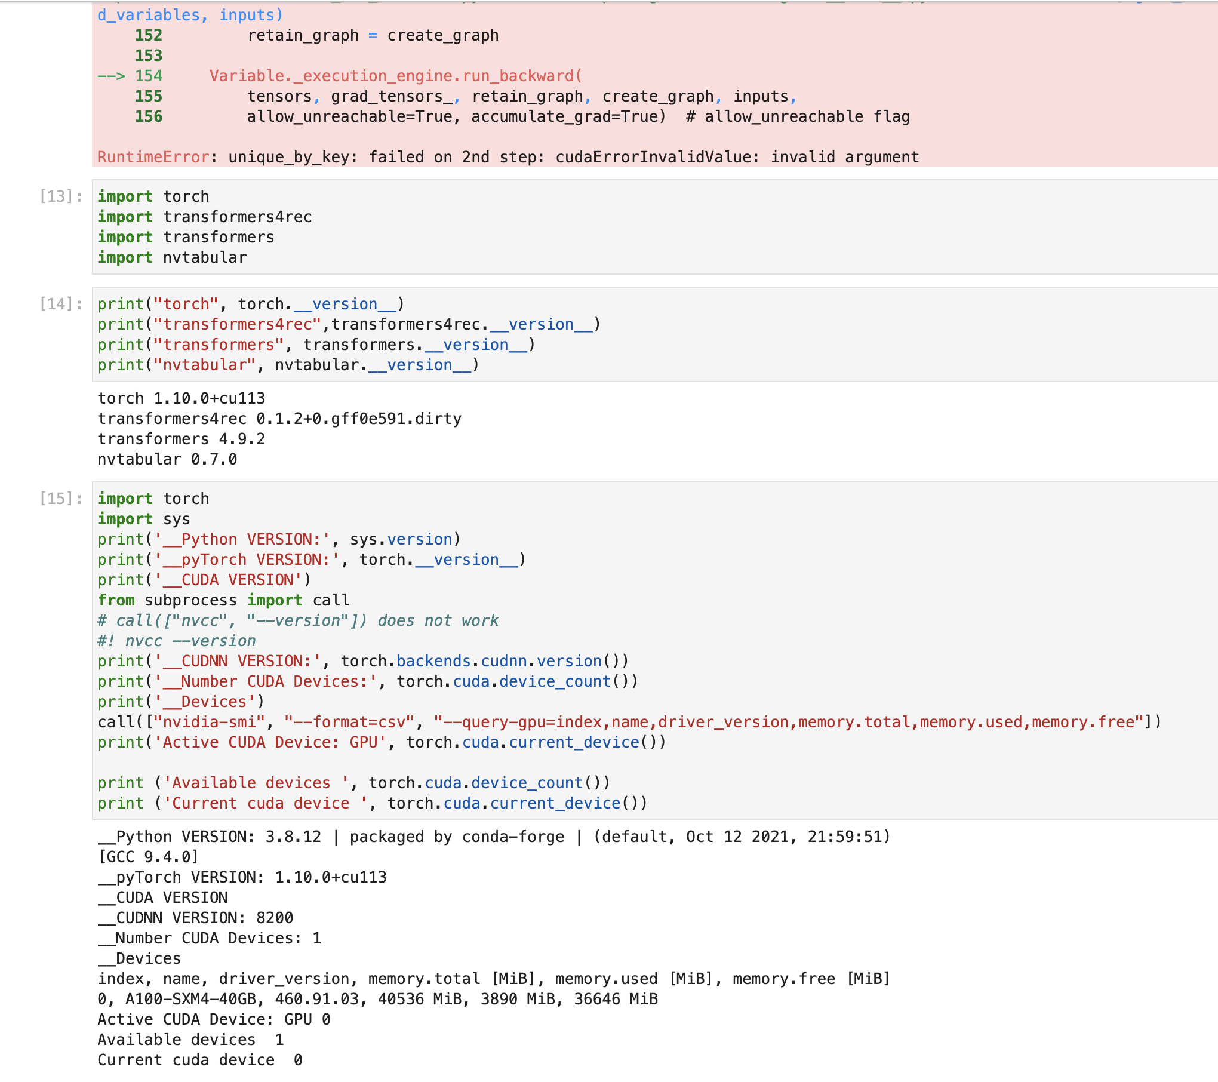Click the execution count label [15]
Viewport: 1218px width, 1082px height.
[59, 498]
